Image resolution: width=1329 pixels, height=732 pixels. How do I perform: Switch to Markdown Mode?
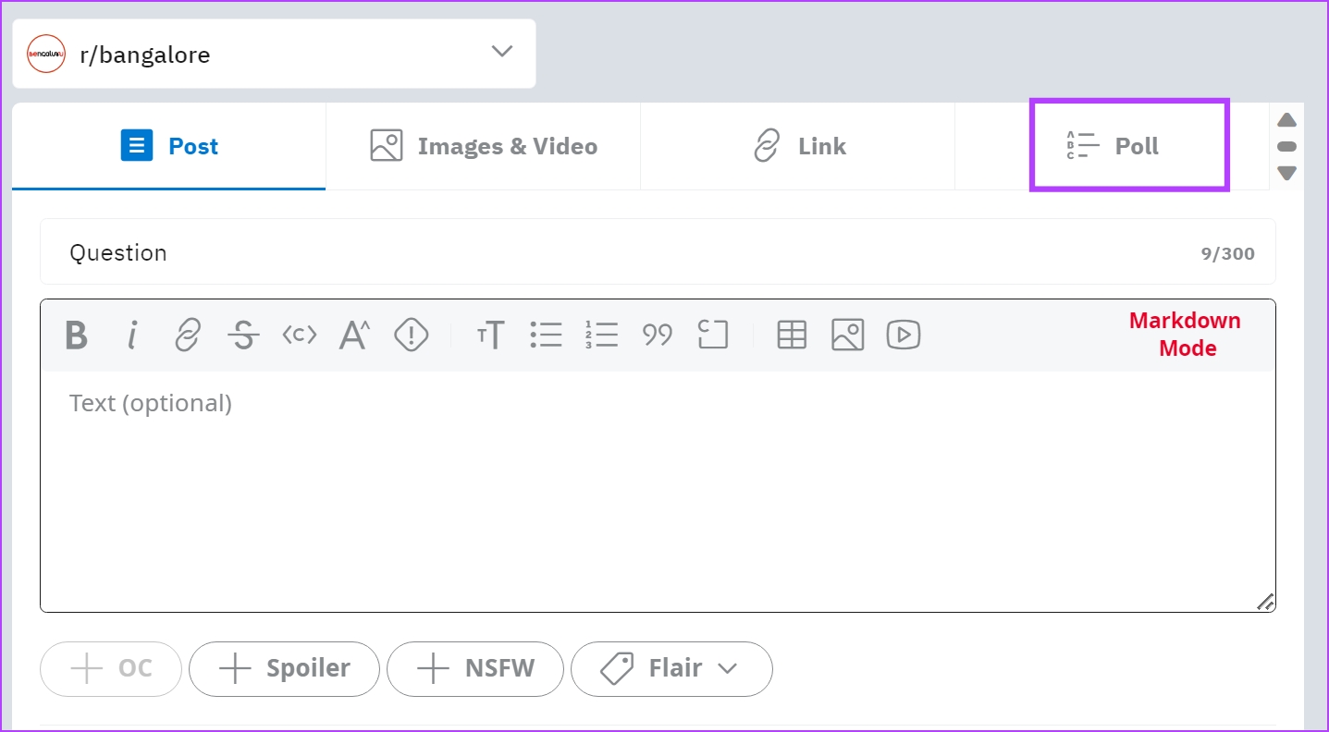[1185, 335]
